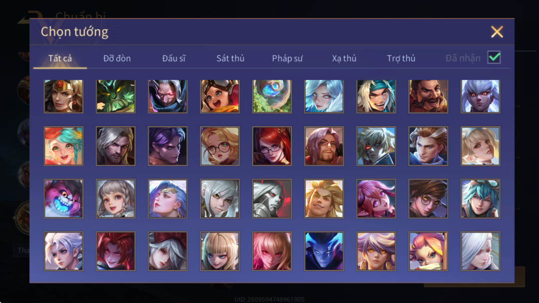Screen dimensions: 539x303
Task: Show the Sát thủ heroes tab
Action: [x=230, y=58]
